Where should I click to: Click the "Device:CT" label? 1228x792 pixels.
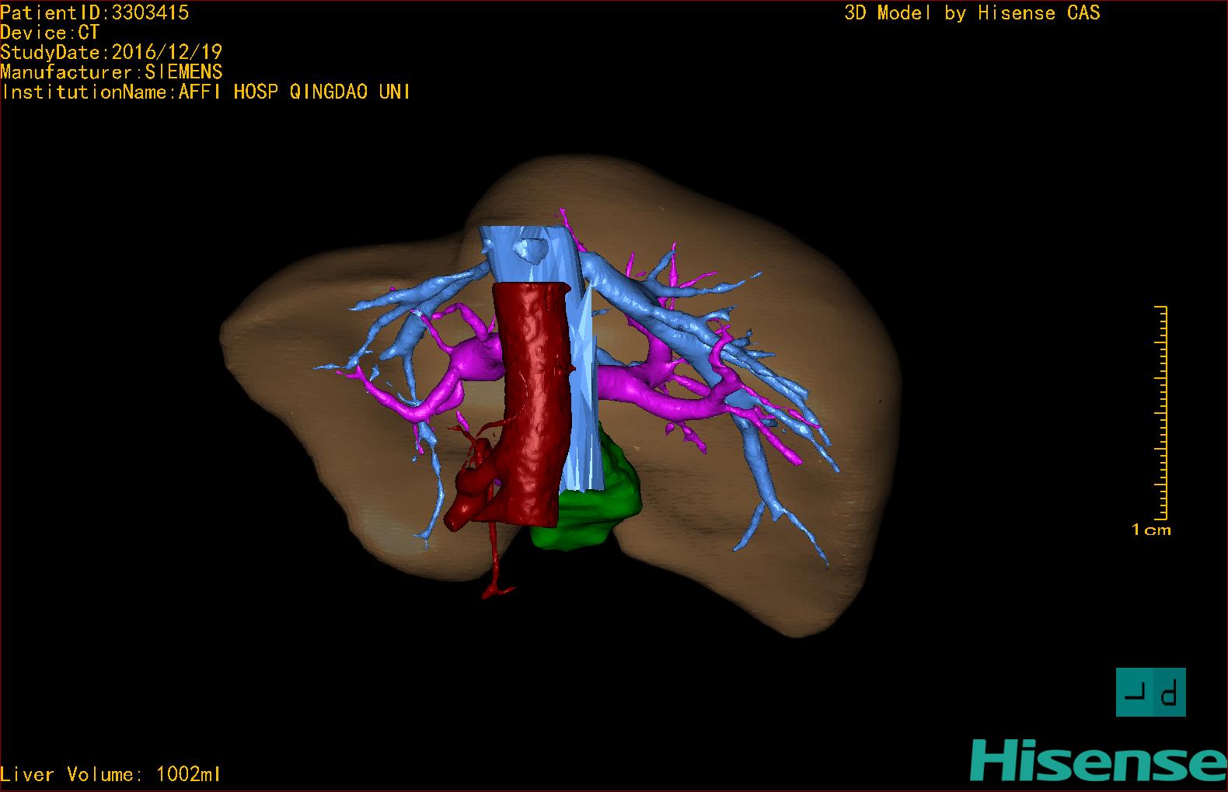(50, 33)
